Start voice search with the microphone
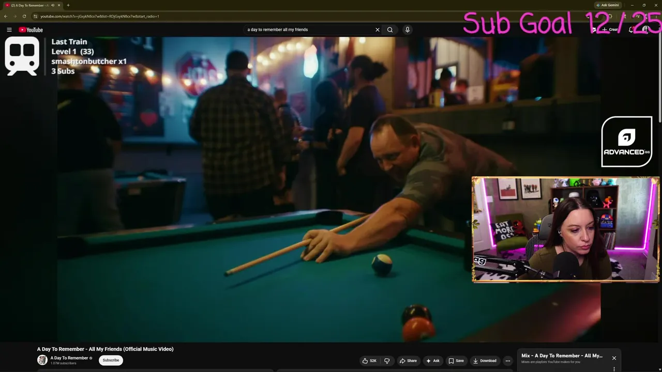This screenshot has height=372, width=662. 408,29
